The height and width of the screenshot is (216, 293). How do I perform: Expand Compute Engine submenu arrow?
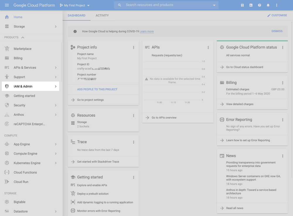(x=56, y=154)
